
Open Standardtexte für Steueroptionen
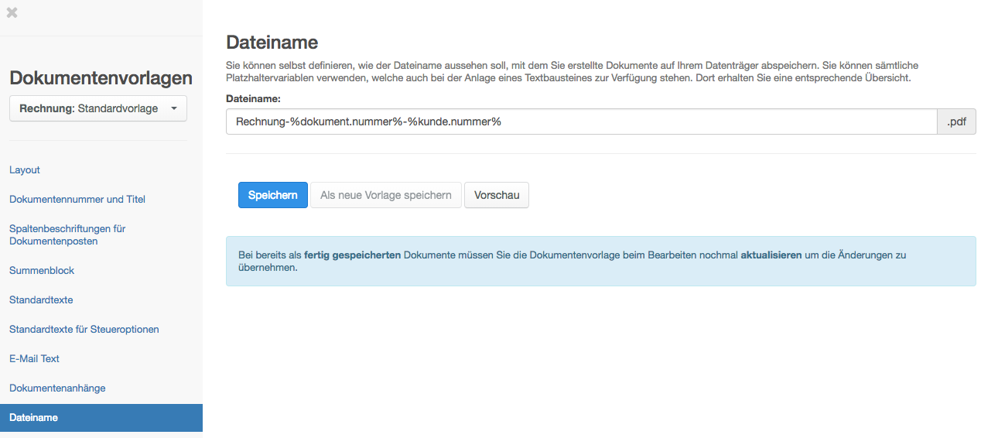(84, 330)
